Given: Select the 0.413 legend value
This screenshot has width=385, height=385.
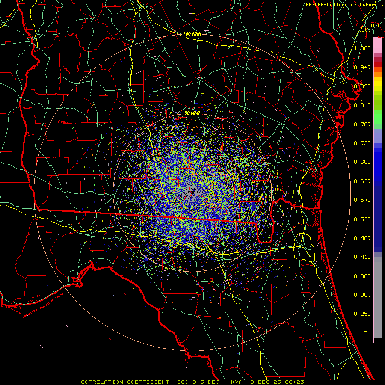Looking at the screenshot, I should pos(362,257).
